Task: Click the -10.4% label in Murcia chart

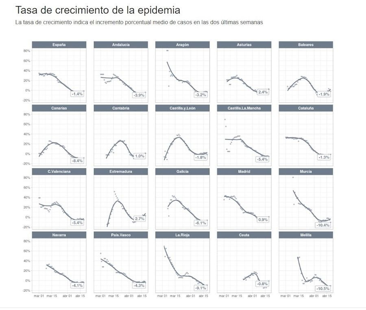Action: (323, 225)
